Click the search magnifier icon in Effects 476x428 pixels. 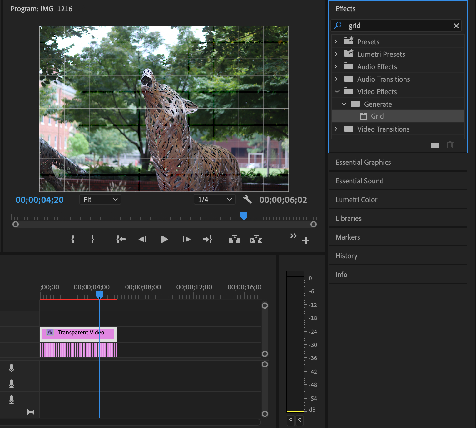point(338,26)
